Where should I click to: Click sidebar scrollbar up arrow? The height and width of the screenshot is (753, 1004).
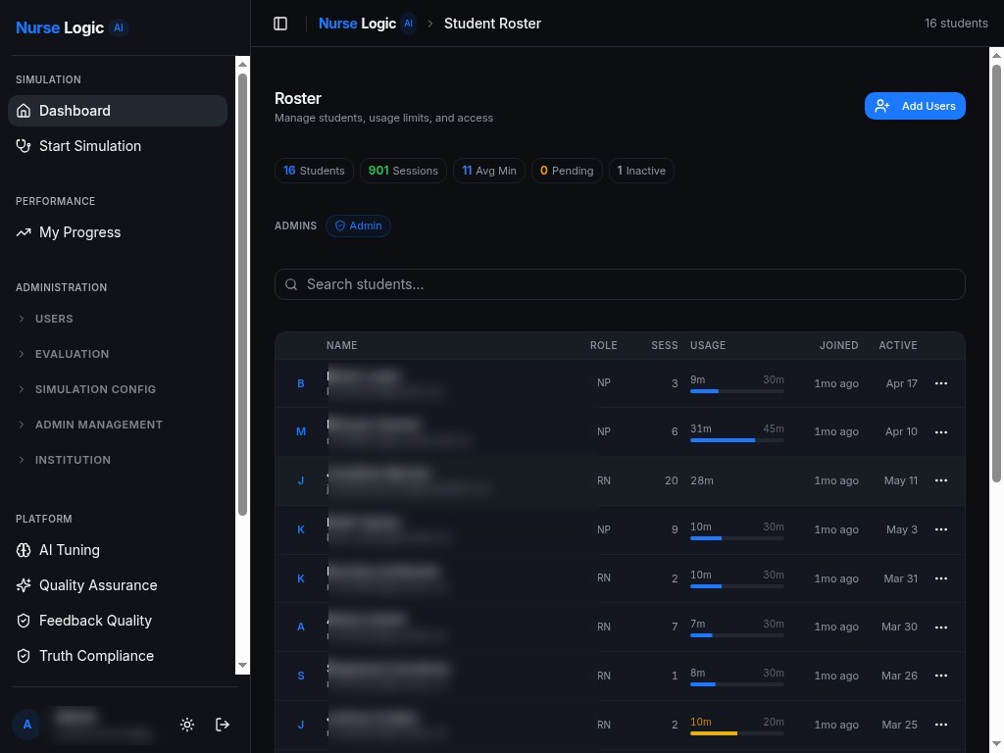click(x=242, y=64)
